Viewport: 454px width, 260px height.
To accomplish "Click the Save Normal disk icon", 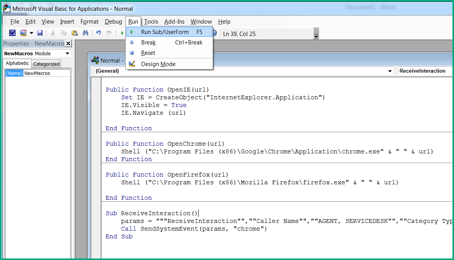I will point(40,33).
